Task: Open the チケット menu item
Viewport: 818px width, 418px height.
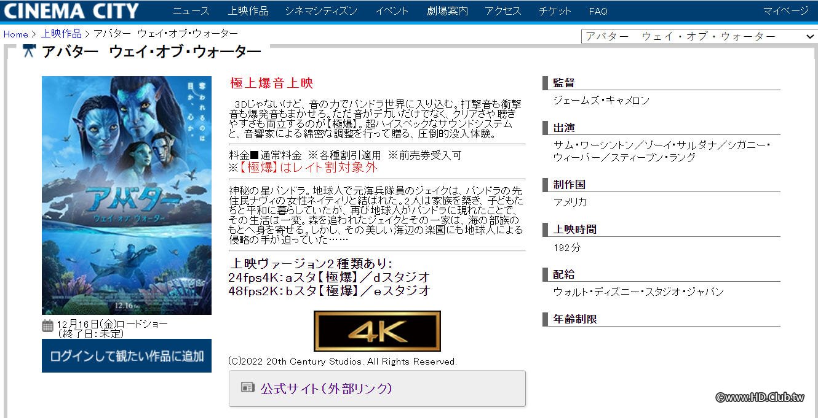Action: [x=555, y=11]
